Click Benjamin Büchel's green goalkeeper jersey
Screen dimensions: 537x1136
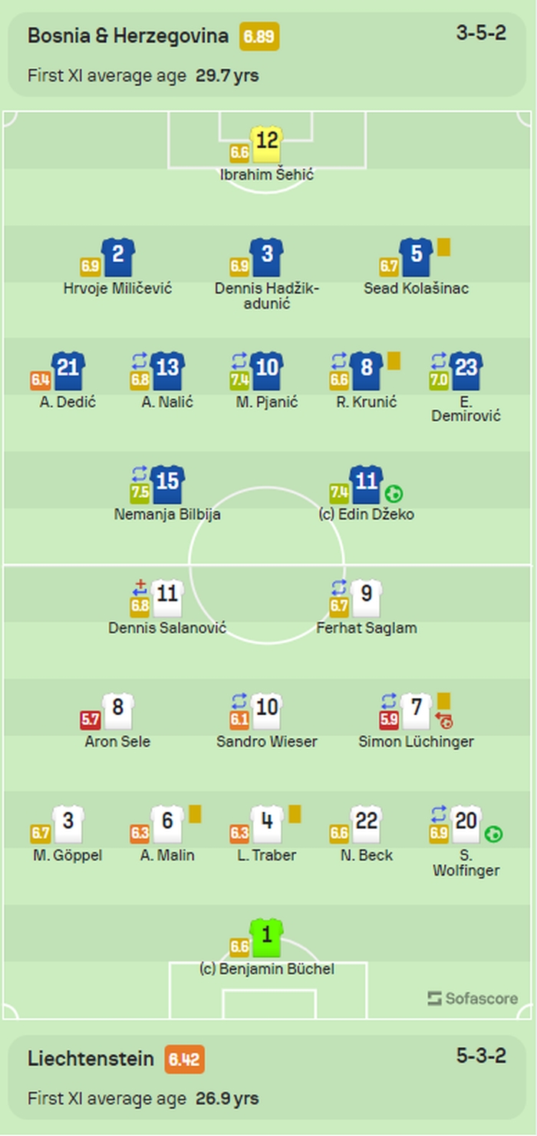(266, 939)
